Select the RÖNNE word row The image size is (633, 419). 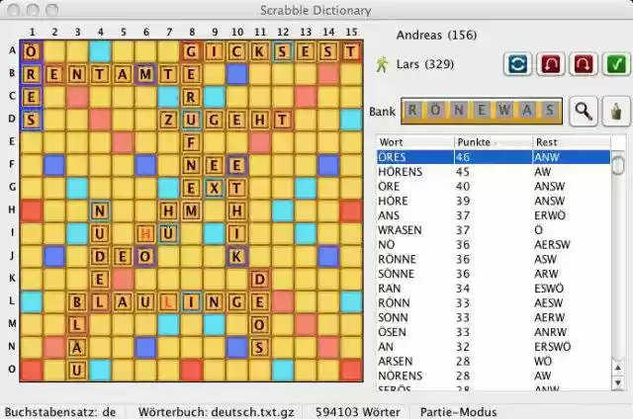pos(494,259)
